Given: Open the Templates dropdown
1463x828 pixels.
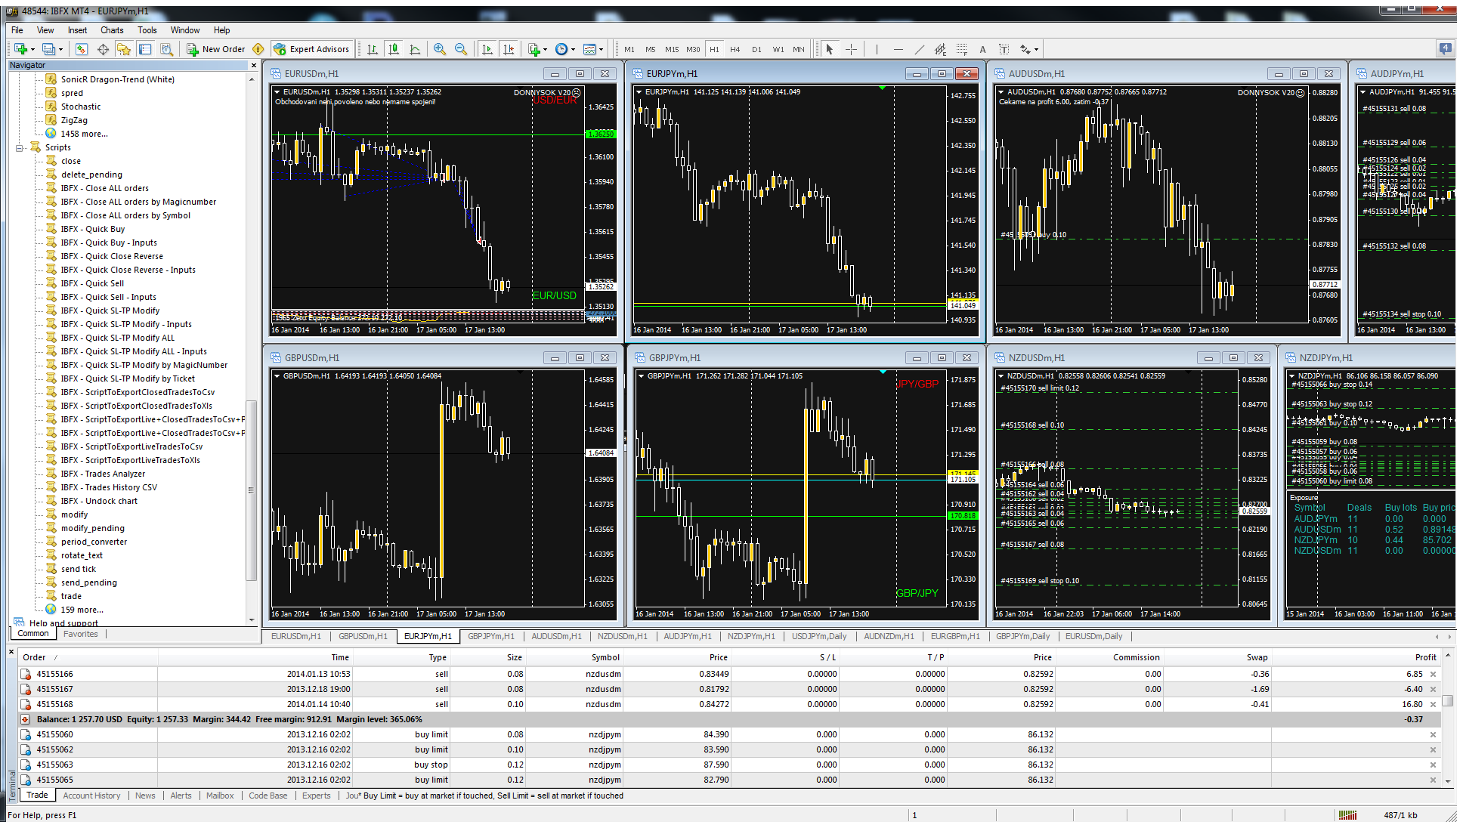Looking at the screenshot, I should click(601, 50).
